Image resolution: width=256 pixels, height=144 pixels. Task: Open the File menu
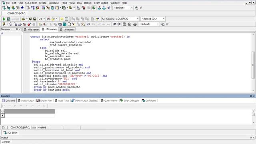point(8,3)
